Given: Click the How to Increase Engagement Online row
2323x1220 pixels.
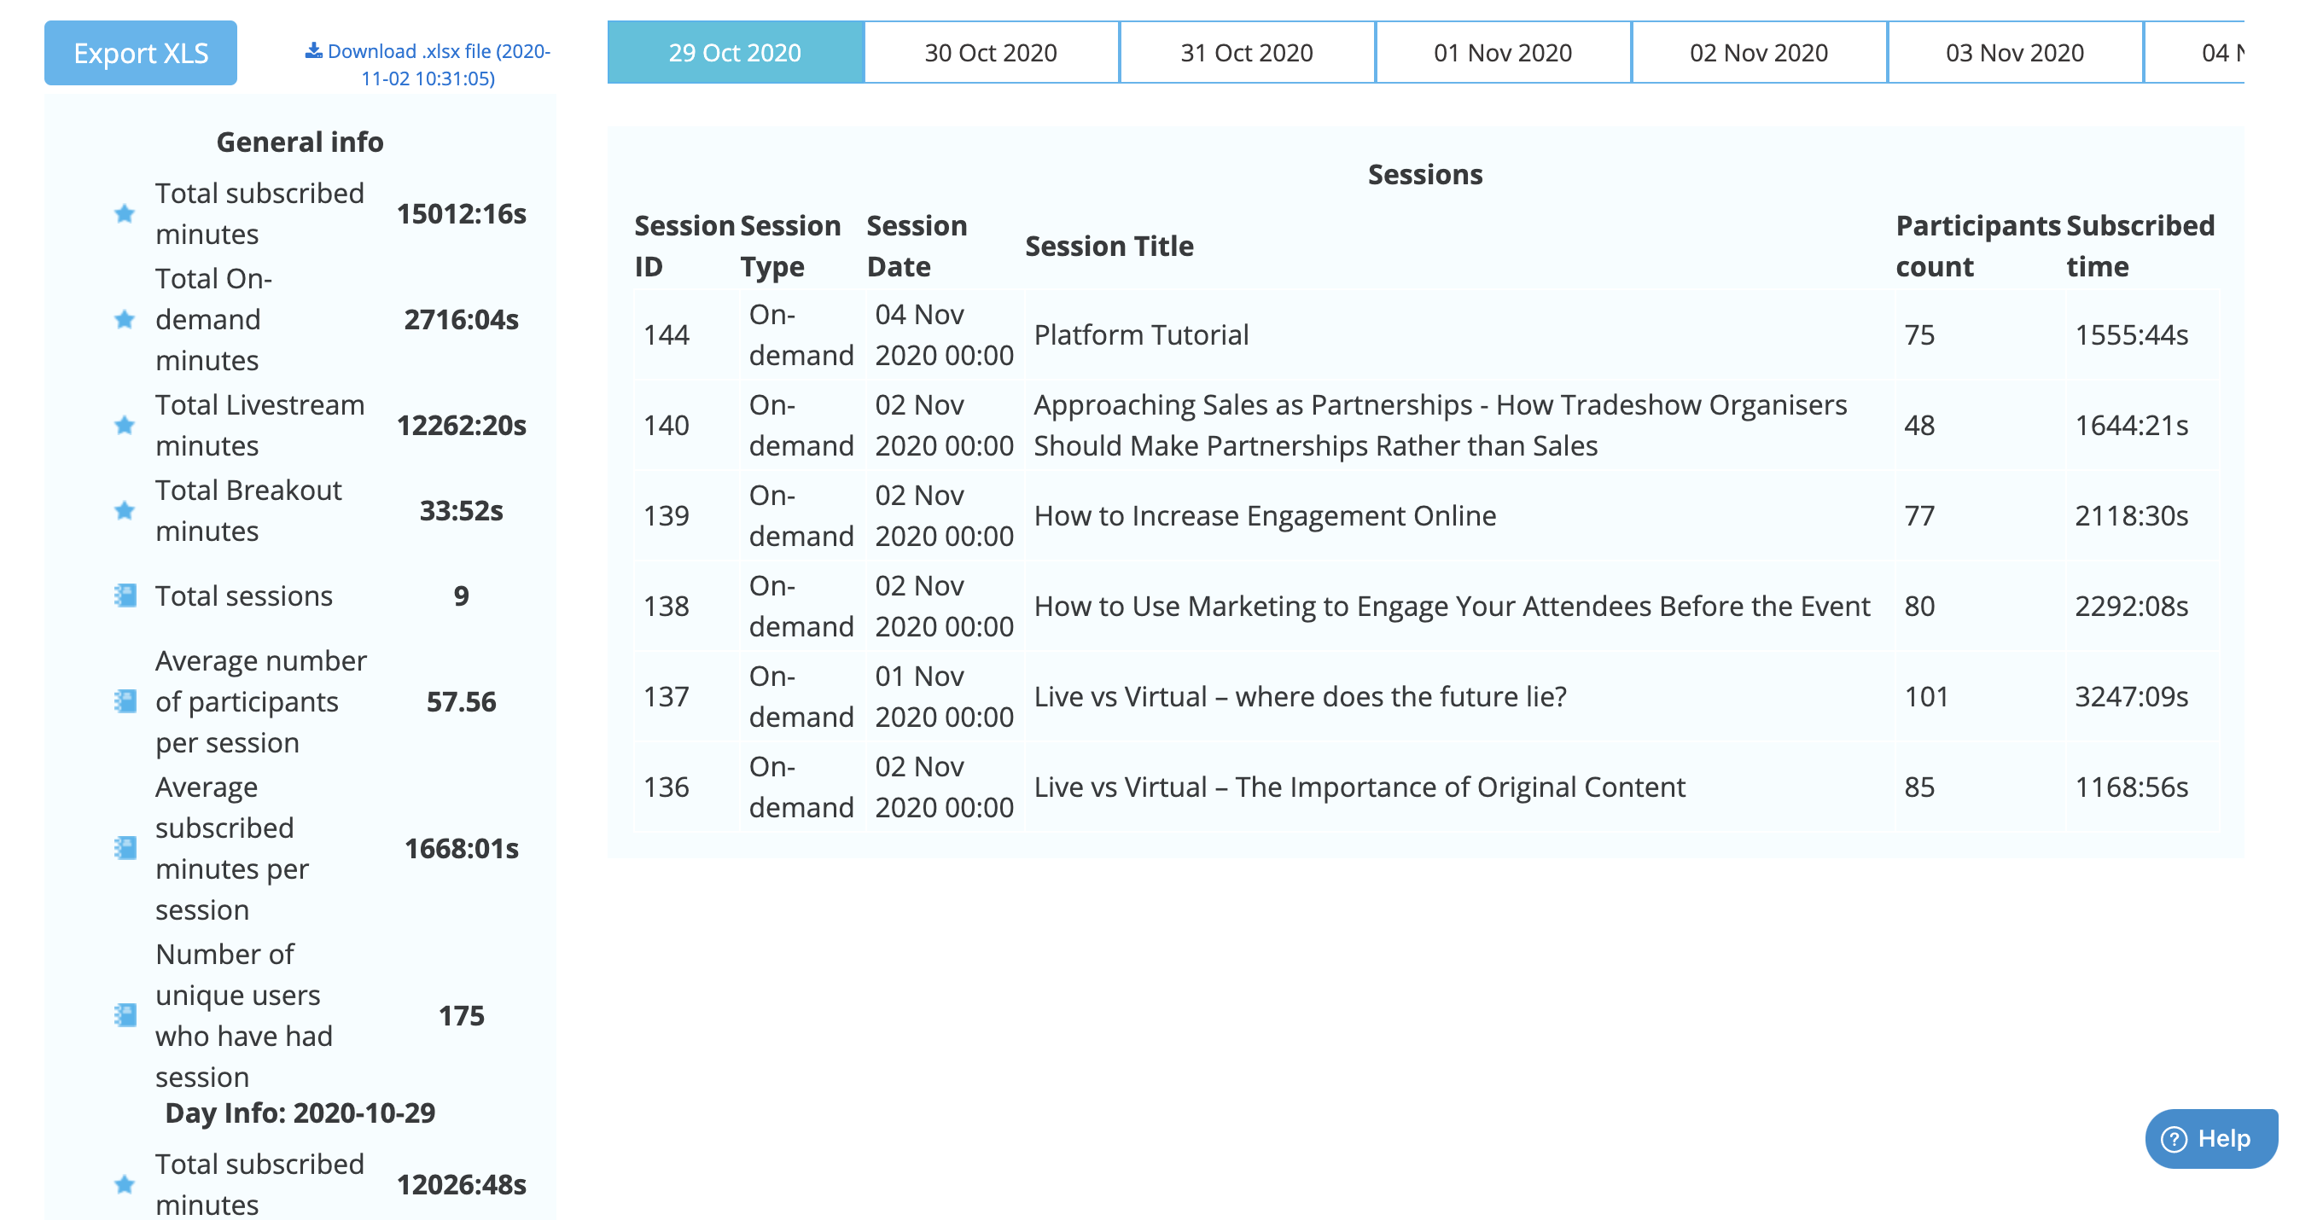Looking at the screenshot, I should (1264, 516).
